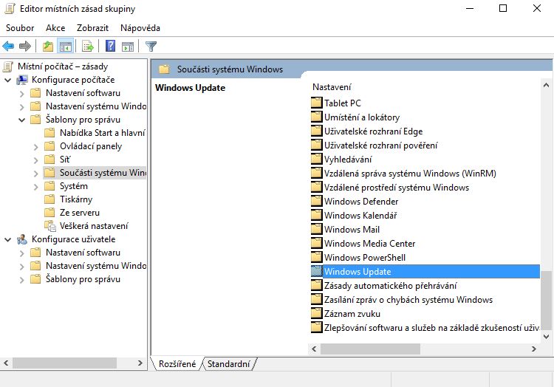Select Zásady automatického přehrávání folder

[x=391, y=286]
